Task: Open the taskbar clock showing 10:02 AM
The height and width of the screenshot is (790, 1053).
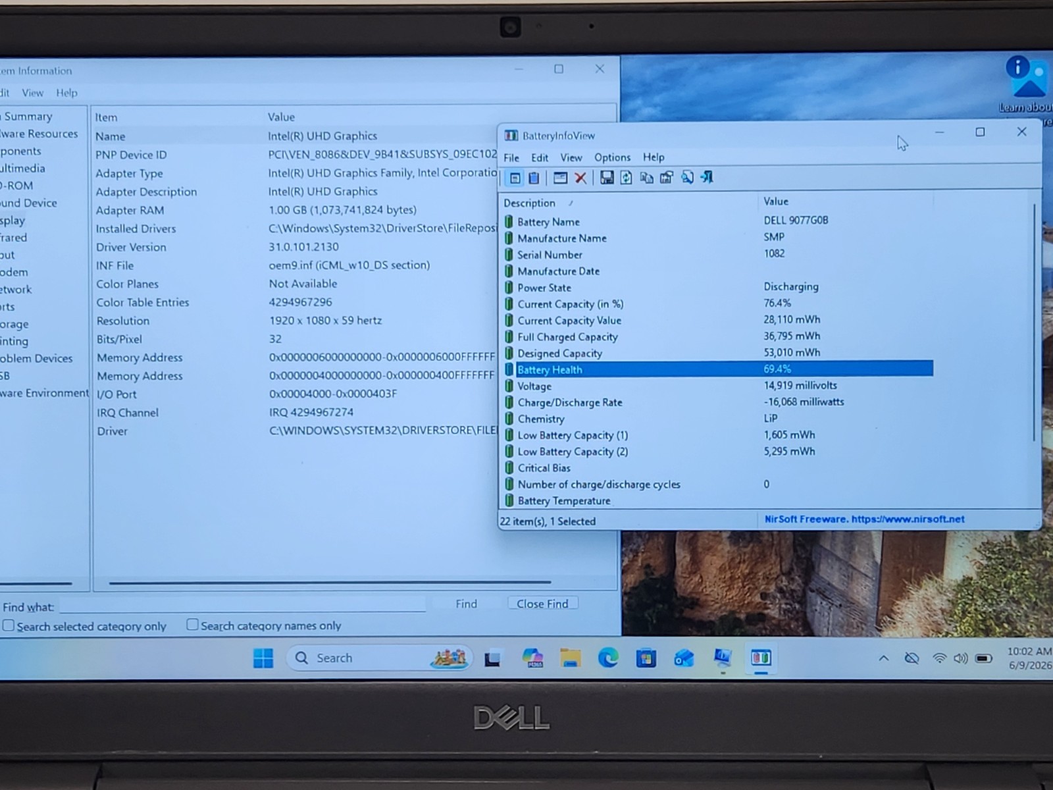Action: pos(1029,658)
